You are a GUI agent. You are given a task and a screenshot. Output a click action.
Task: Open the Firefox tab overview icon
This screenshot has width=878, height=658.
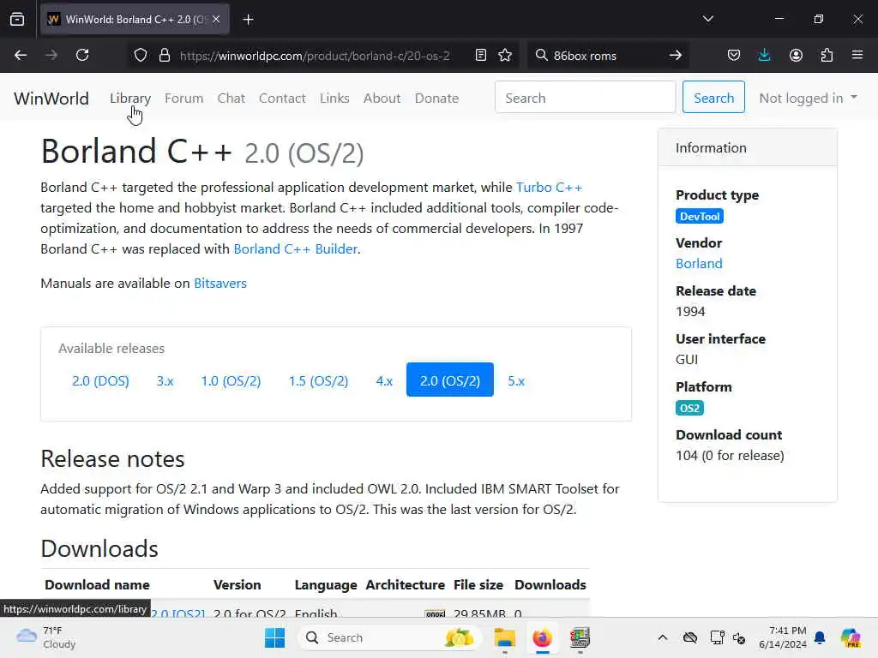click(17, 20)
